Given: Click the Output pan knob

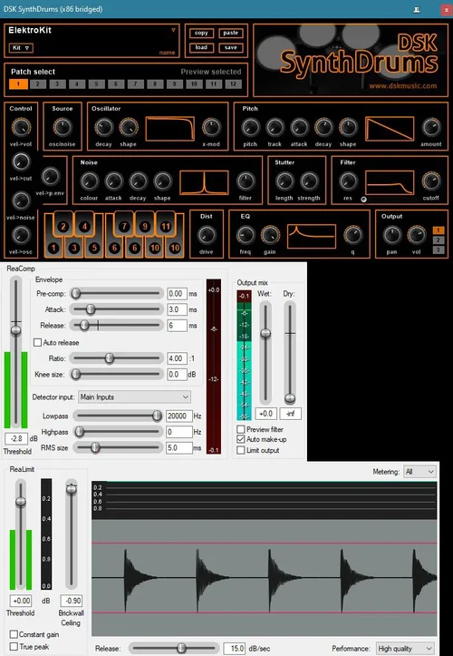Looking at the screenshot, I should pyautogui.click(x=391, y=235).
